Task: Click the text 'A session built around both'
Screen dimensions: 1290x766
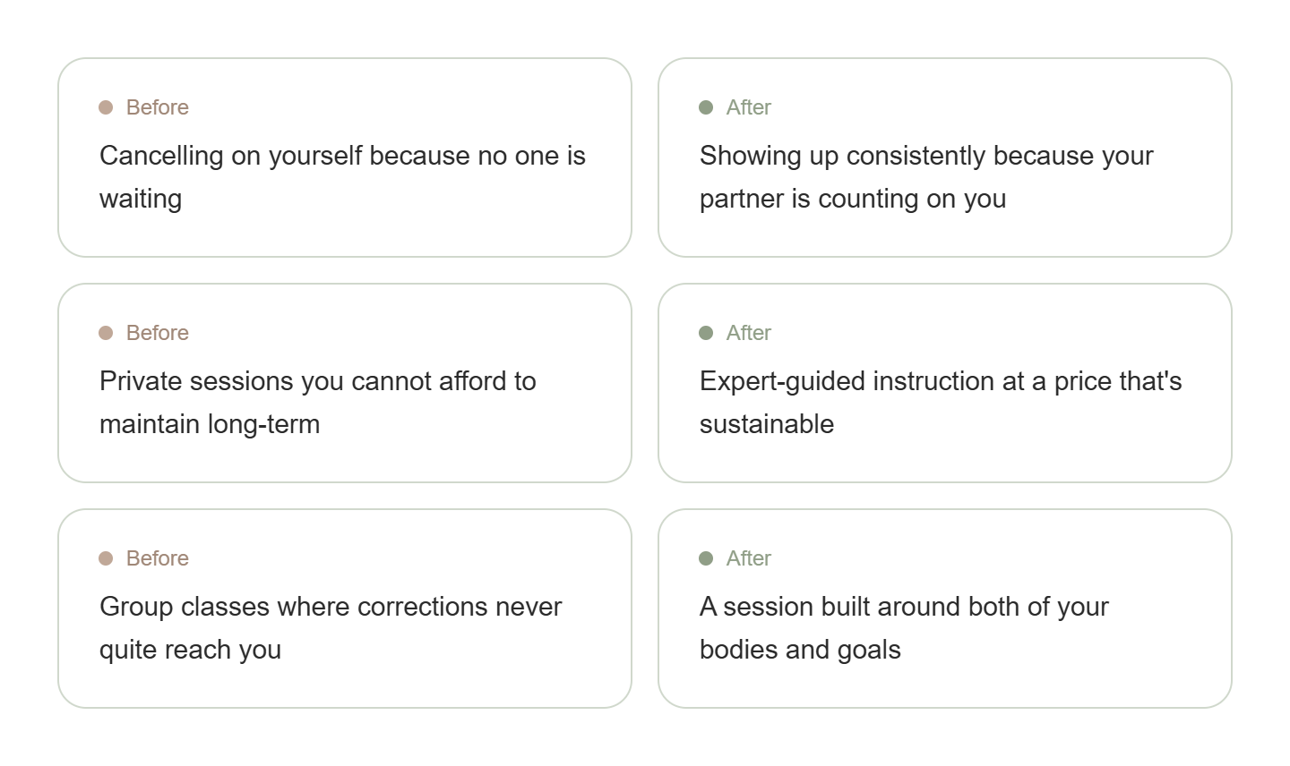Action: 904,608
